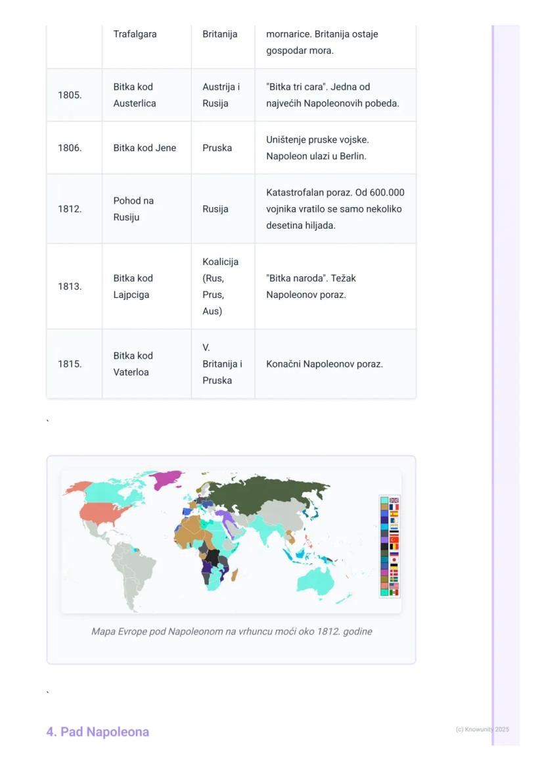Image resolution: width=544 pixels, height=770 pixels.
Task: Select the tan swatch beside the French flag
Action: [384, 507]
